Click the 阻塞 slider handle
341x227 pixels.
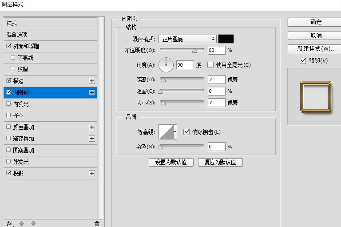point(160,92)
